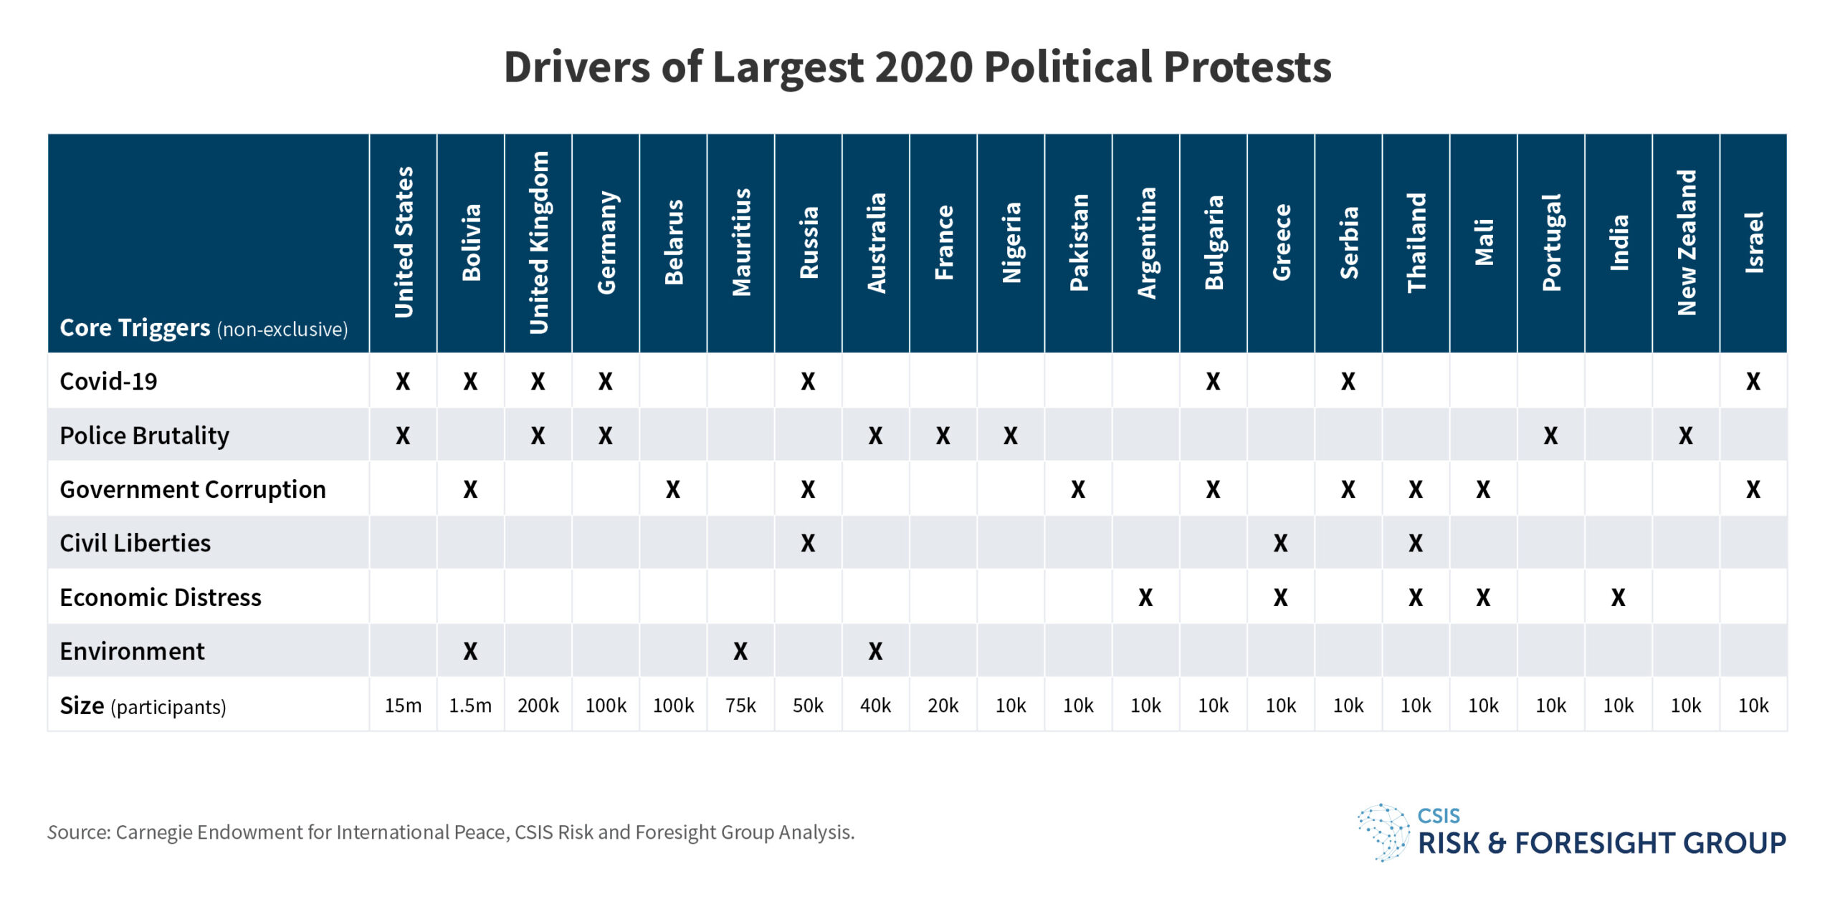Select the United Kingdom column header
This screenshot has height=914, width=1835.
tap(538, 242)
